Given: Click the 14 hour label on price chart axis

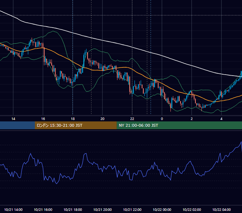Looking at the screenshot, I should (13, 119).
